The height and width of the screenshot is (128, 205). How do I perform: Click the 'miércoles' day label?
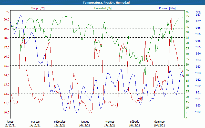coord(60,122)
